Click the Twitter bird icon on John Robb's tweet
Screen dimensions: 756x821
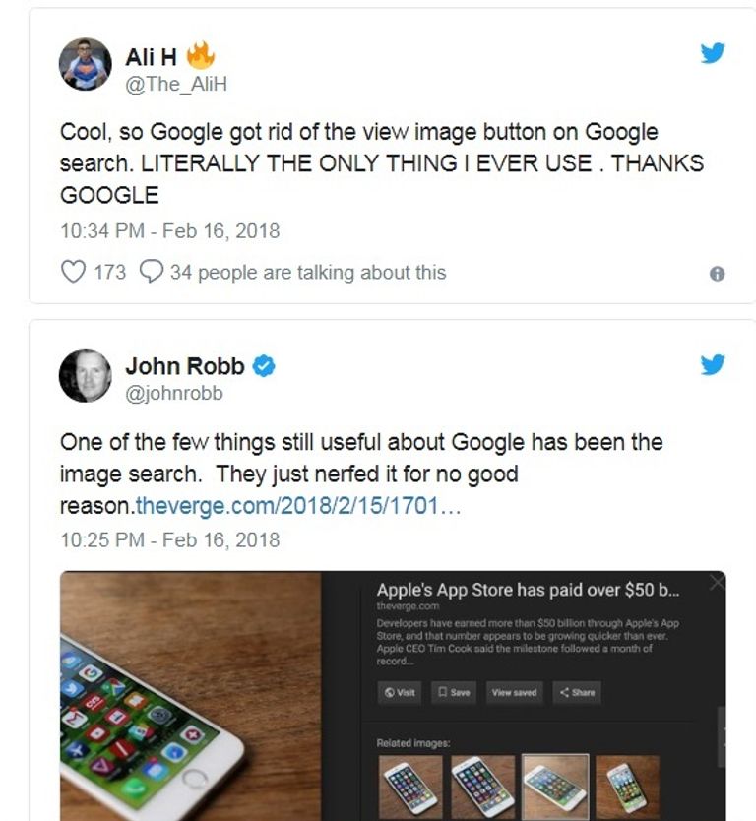[x=713, y=364]
